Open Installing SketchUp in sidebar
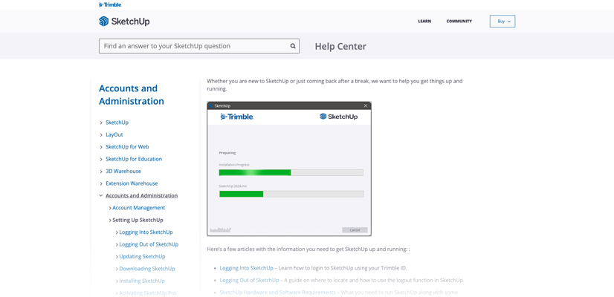 coord(142,281)
